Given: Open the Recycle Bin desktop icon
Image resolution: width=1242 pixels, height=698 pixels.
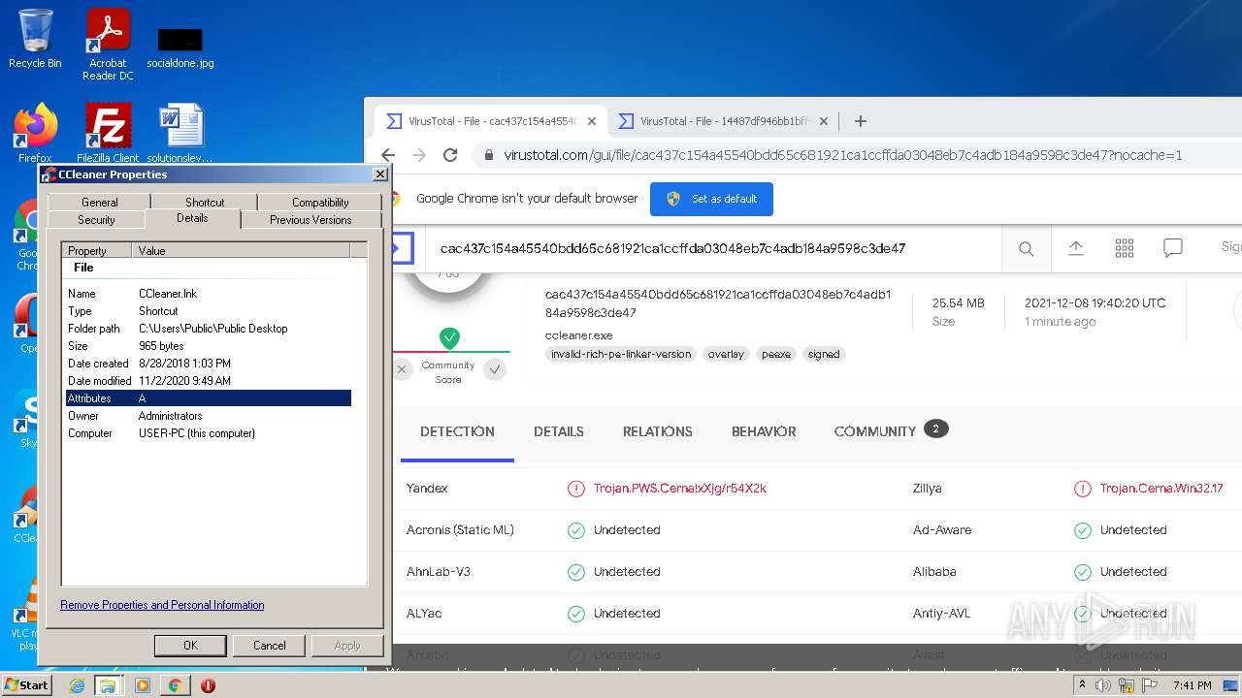Looking at the screenshot, I should (x=35, y=39).
